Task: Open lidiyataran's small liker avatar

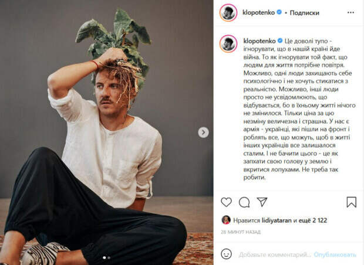Action: 226,220
